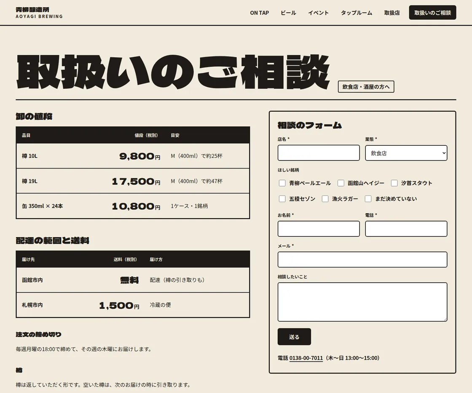
Task: Open the ON TAP menu item
Action: pos(259,13)
